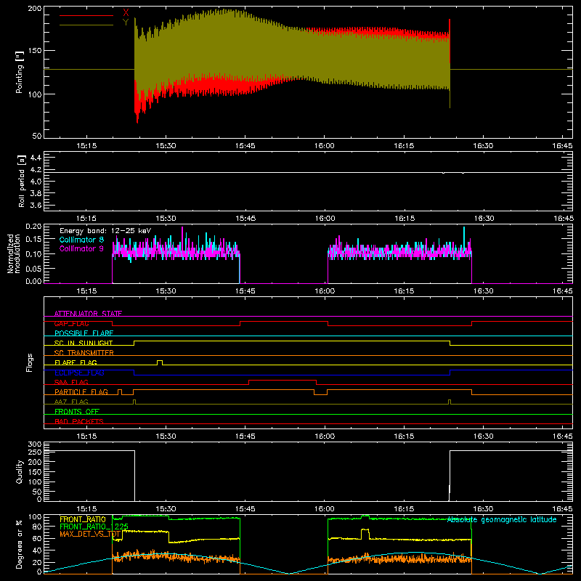Select the PARTICLE_FLAG label
Viewport: 581px width, 581px height.
coord(81,392)
